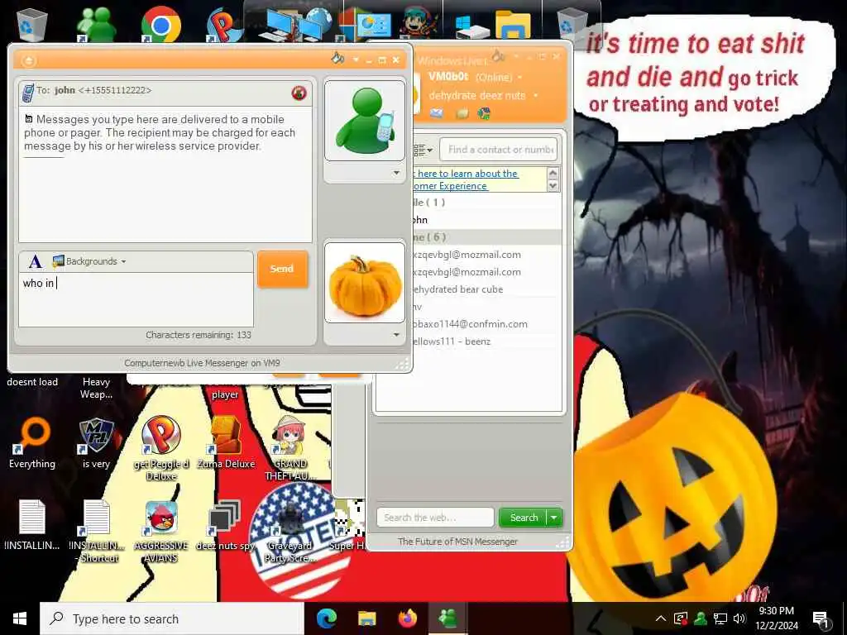The image size is (847, 635).
Task: Click into the message box containing 'who in'
Action: tap(136, 299)
